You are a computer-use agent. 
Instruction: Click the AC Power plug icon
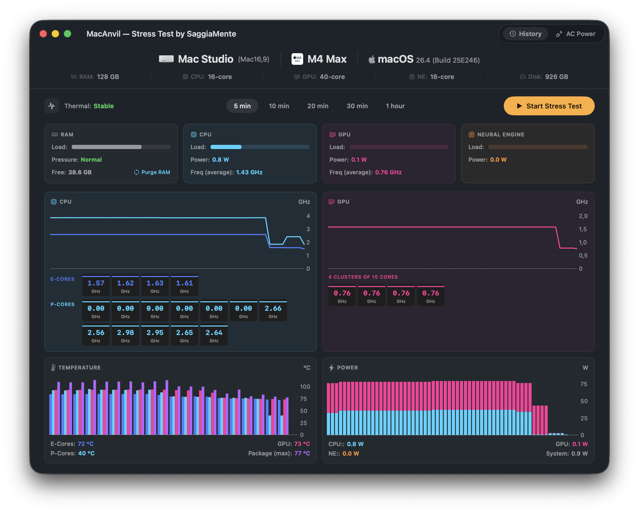coord(559,34)
